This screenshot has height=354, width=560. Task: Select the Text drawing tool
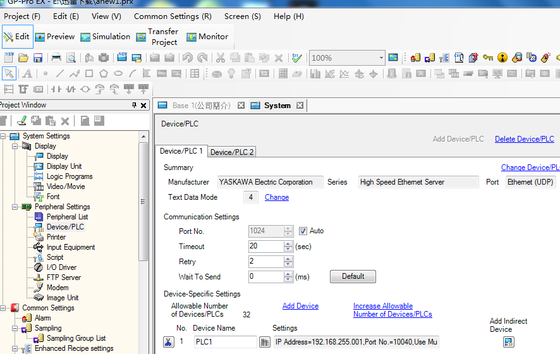pyautogui.click(x=27, y=74)
